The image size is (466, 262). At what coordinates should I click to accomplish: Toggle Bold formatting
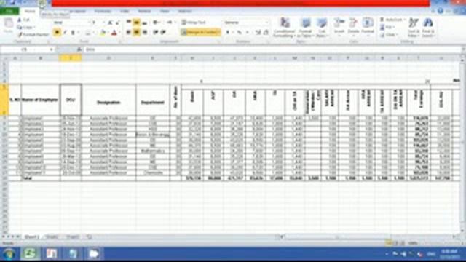click(x=57, y=32)
